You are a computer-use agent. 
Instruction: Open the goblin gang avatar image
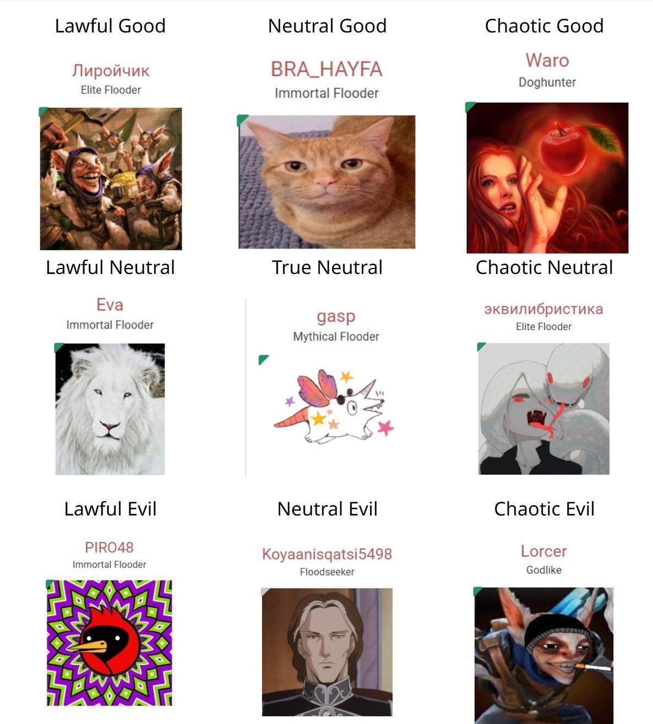111,179
